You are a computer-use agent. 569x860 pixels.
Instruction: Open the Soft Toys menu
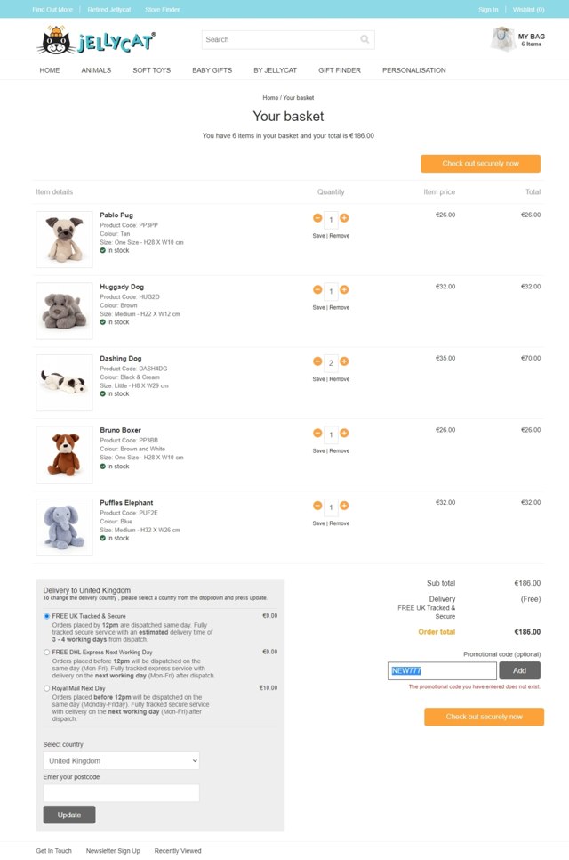pyautogui.click(x=151, y=70)
